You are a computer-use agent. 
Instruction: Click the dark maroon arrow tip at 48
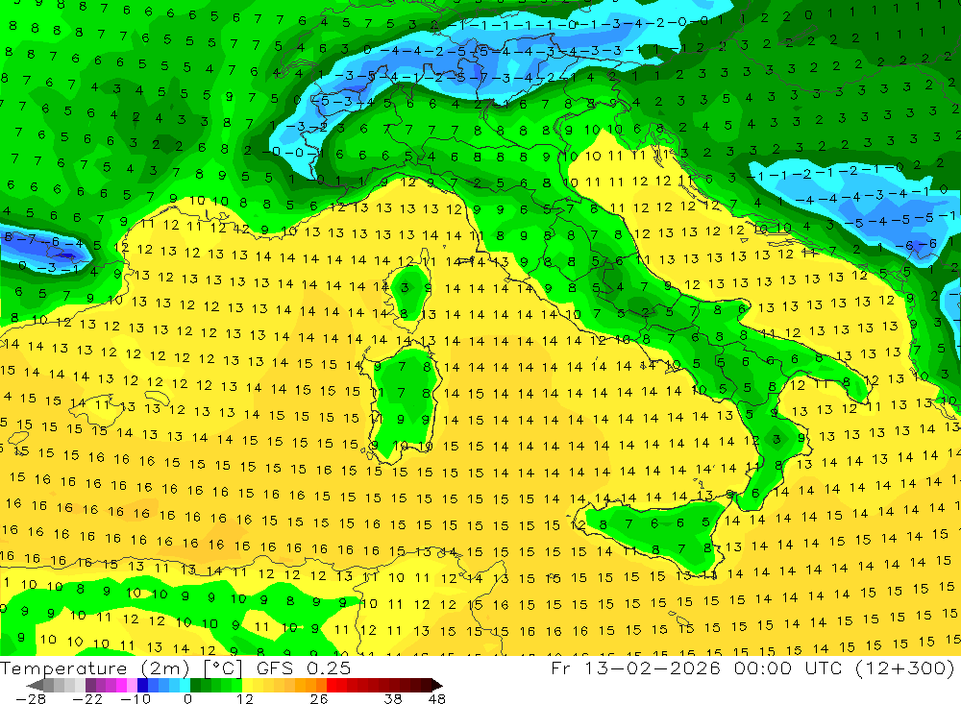pyautogui.click(x=437, y=686)
